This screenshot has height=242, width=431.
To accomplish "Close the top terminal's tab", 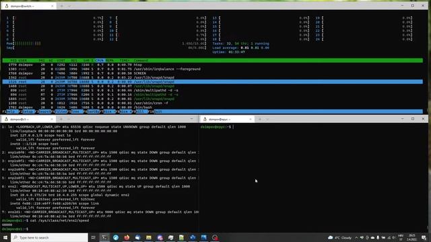I will point(53,6).
